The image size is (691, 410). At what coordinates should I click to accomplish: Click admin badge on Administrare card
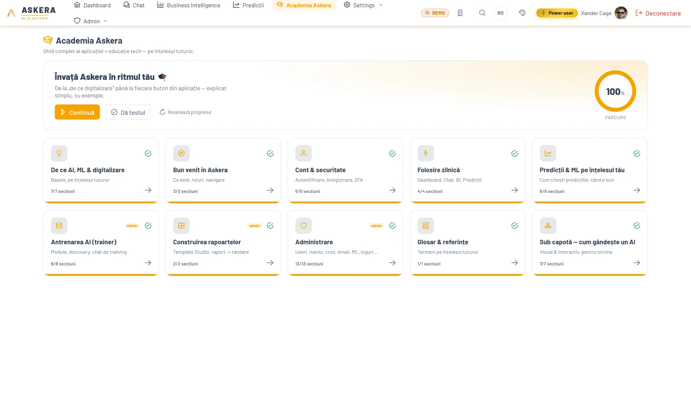377,226
